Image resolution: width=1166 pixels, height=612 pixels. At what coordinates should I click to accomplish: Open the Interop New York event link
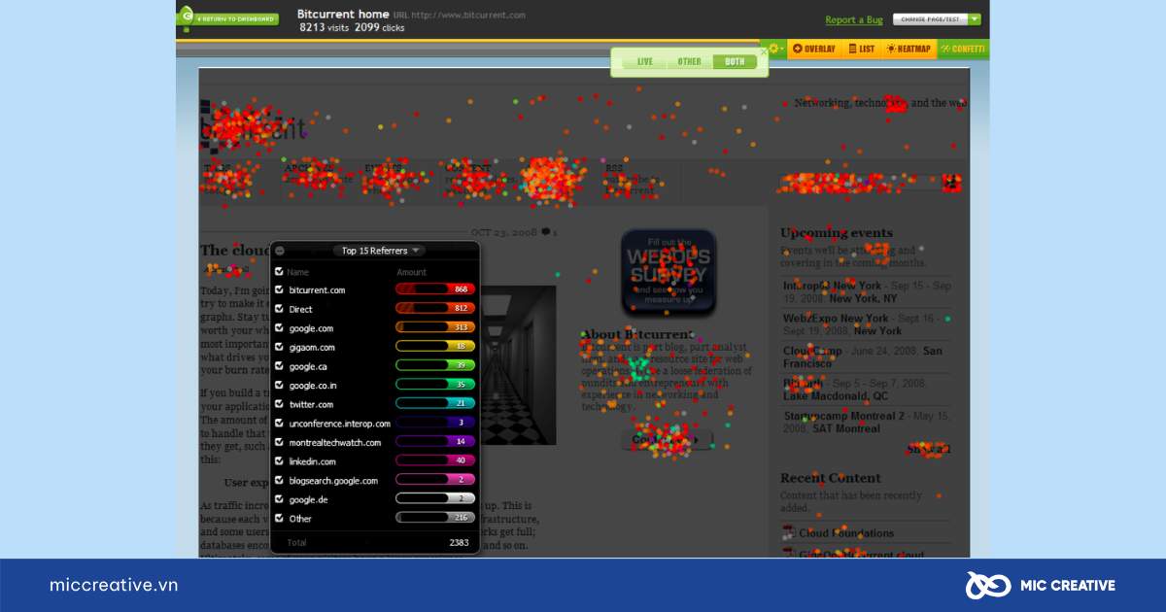[833, 286]
